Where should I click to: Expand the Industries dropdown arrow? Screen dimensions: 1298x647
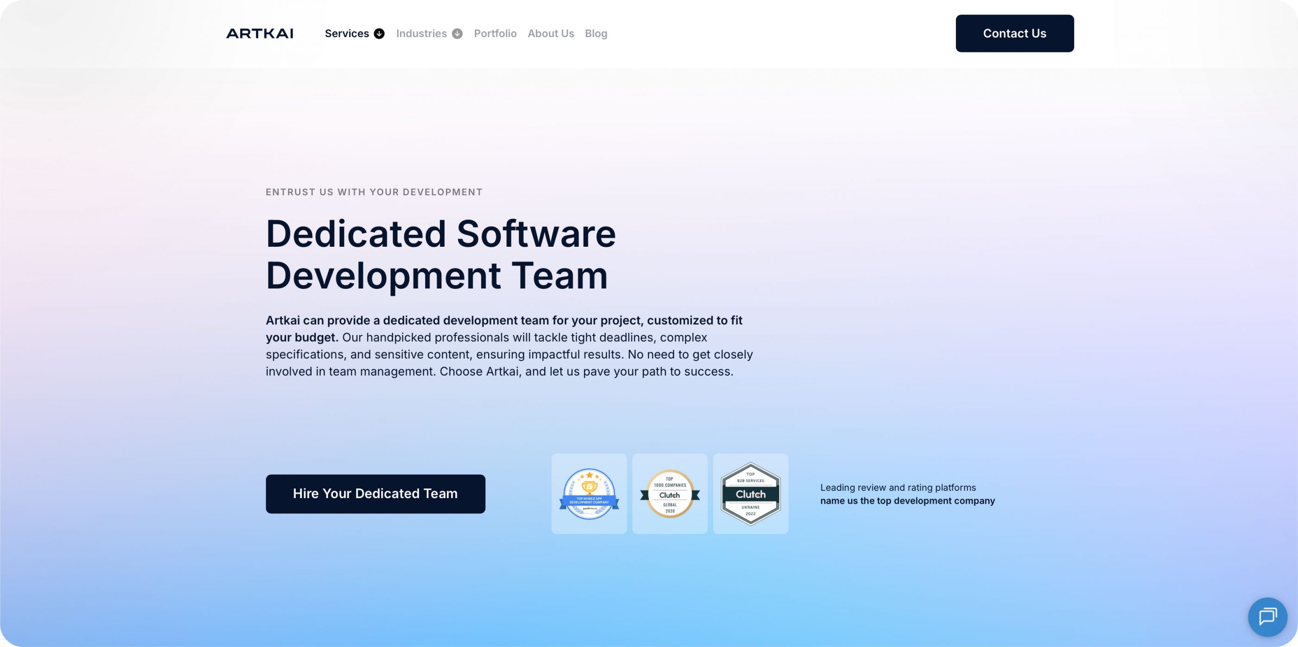coord(457,33)
